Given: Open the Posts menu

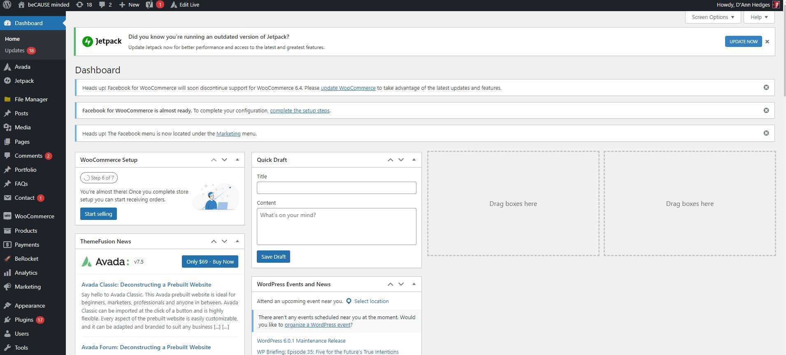Looking at the screenshot, I should coord(33,113).
